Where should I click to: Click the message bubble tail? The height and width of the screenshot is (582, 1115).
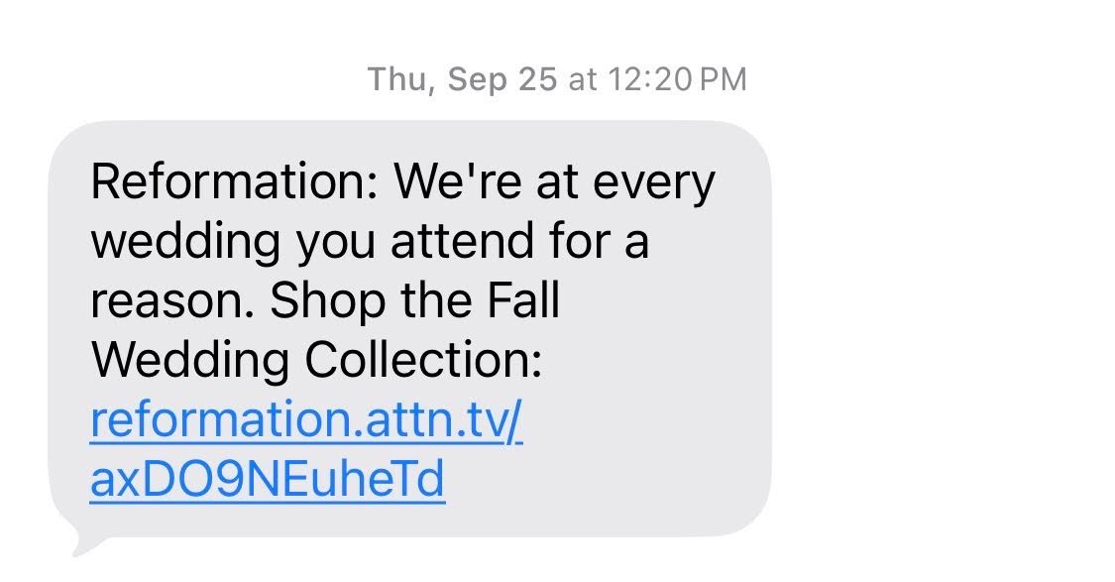(x=81, y=543)
